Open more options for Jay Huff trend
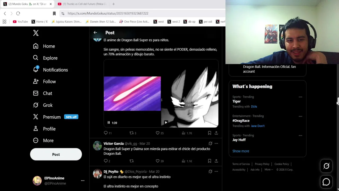The image size is (339, 191). click(x=300, y=136)
